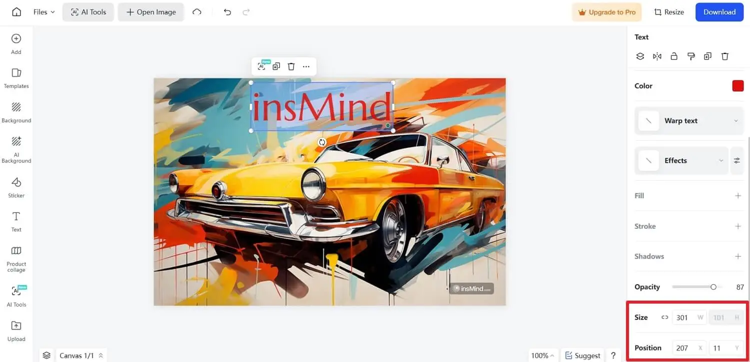Open the Sticker panel
The width and height of the screenshot is (750, 362).
point(16,188)
